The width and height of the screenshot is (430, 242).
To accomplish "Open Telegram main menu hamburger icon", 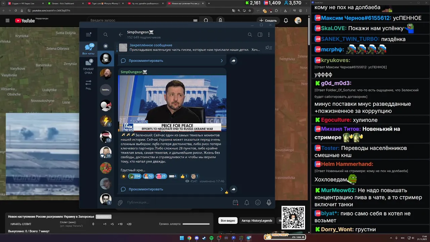I will coord(89,35).
